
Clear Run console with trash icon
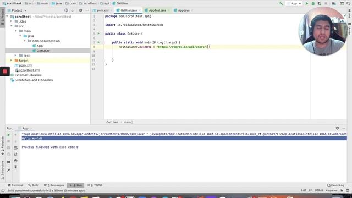pos(15,167)
